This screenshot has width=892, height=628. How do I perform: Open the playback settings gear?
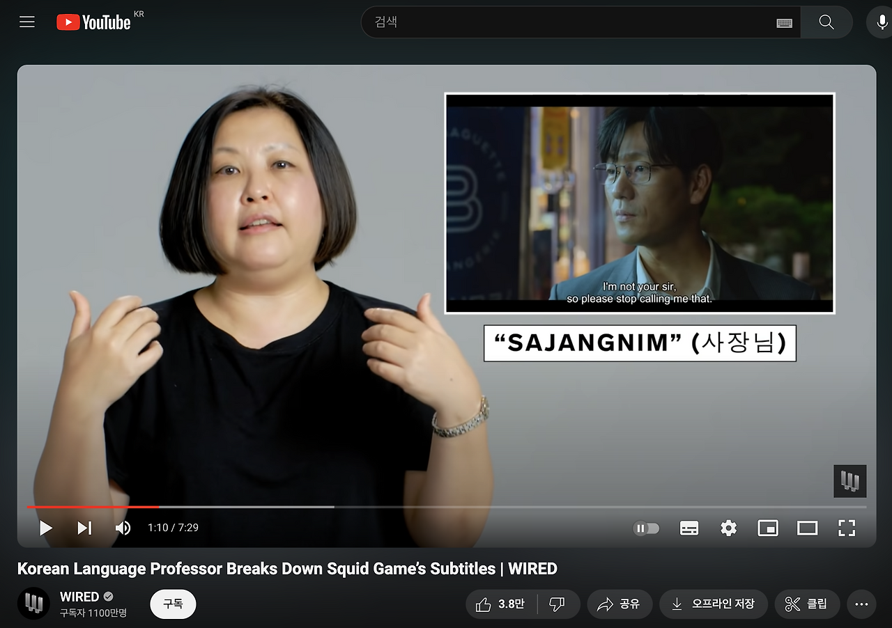(728, 528)
